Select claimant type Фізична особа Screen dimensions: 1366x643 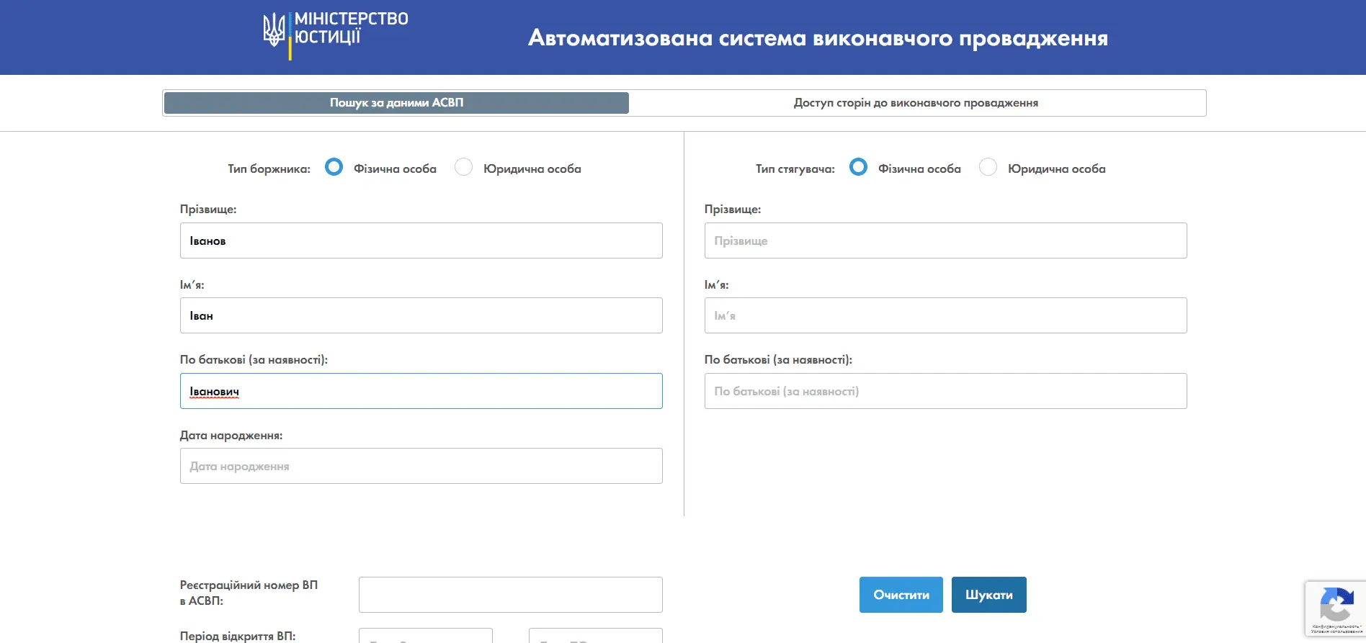pos(858,168)
